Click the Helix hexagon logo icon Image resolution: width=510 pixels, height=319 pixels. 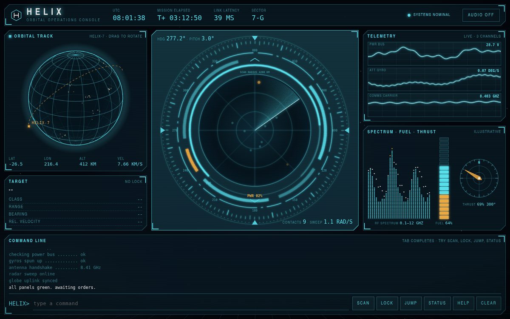point(16,15)
